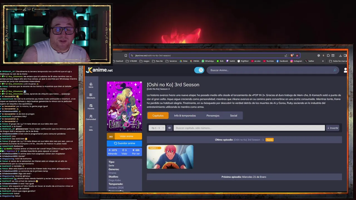Screen dimensions: 356x200
Task: Click the site info icon in address bar
Action: pos(132,56)
